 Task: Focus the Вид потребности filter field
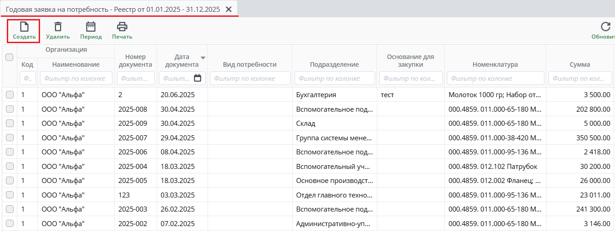pyautogui.click(x=249, y=78)
